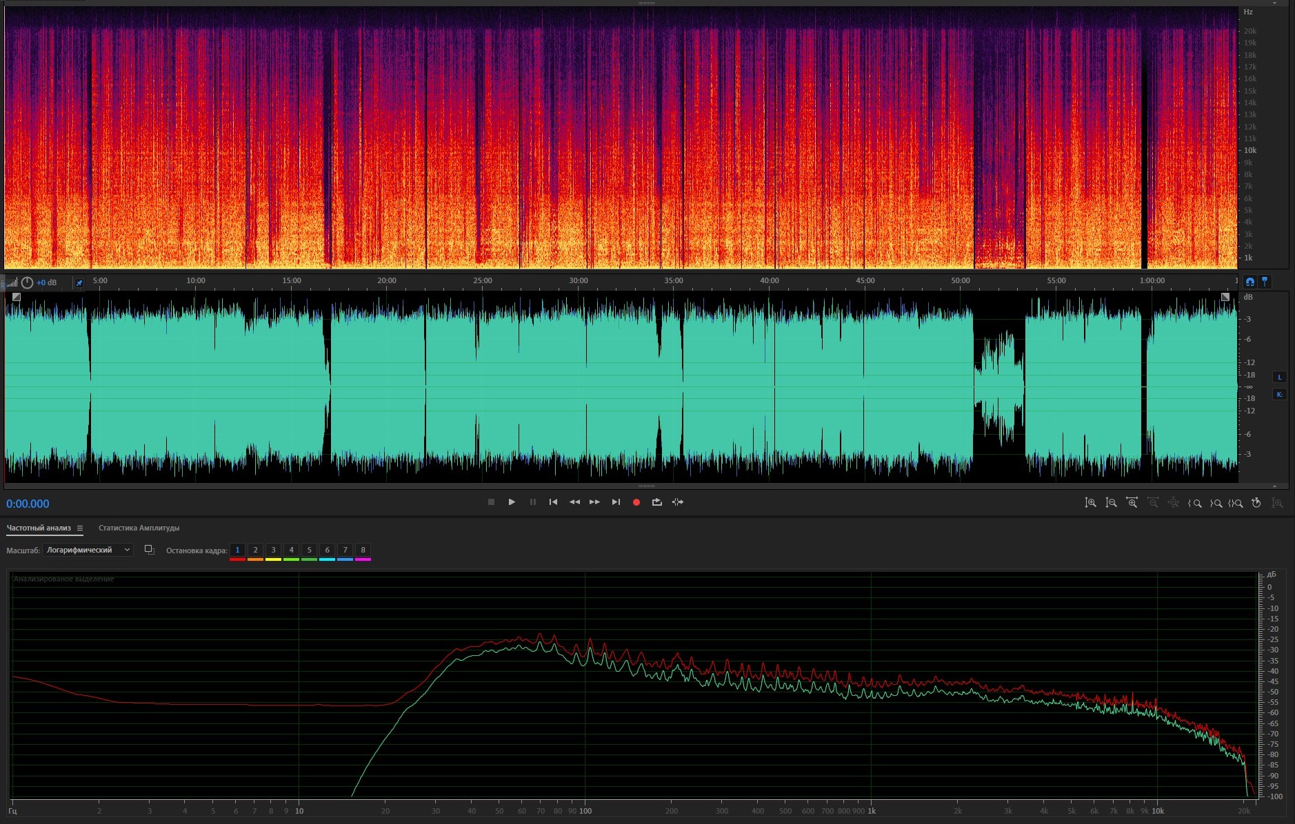Toggle the L channel enable button
The image size is (1295, 824).
[x=1280, y=377]
